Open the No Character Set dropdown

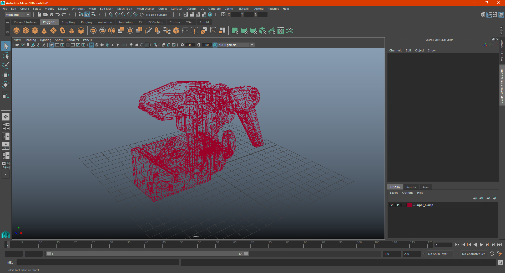pyautogui.click(x=473, y=254)
